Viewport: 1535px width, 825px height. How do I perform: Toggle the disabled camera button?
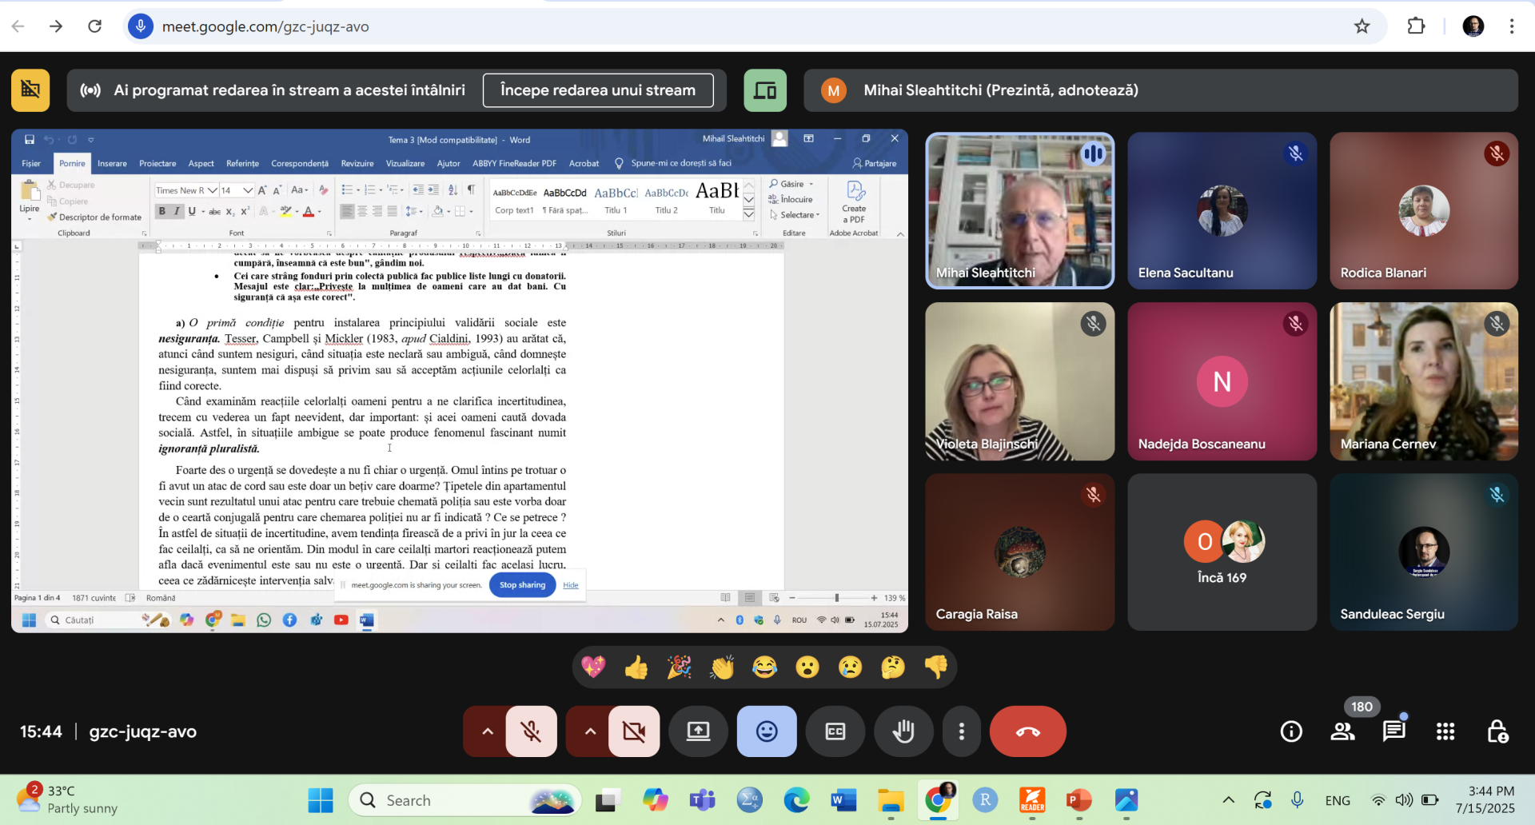634,731
